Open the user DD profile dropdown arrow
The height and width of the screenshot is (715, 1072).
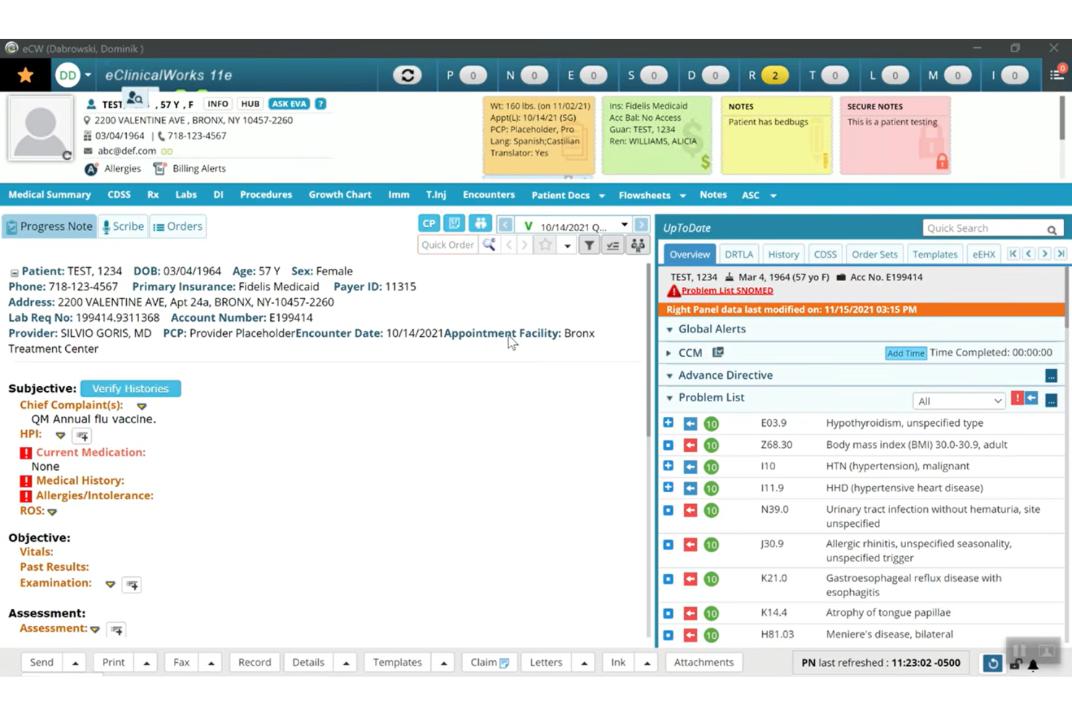coord(88,75)
